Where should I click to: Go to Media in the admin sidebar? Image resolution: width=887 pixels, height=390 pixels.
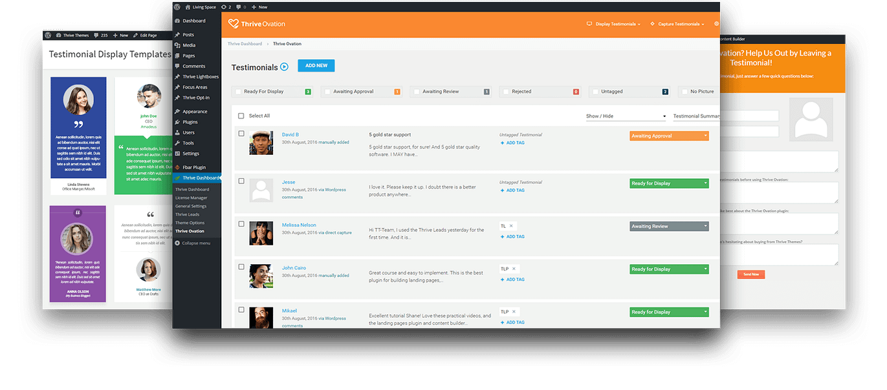click(x=189, y=45)
